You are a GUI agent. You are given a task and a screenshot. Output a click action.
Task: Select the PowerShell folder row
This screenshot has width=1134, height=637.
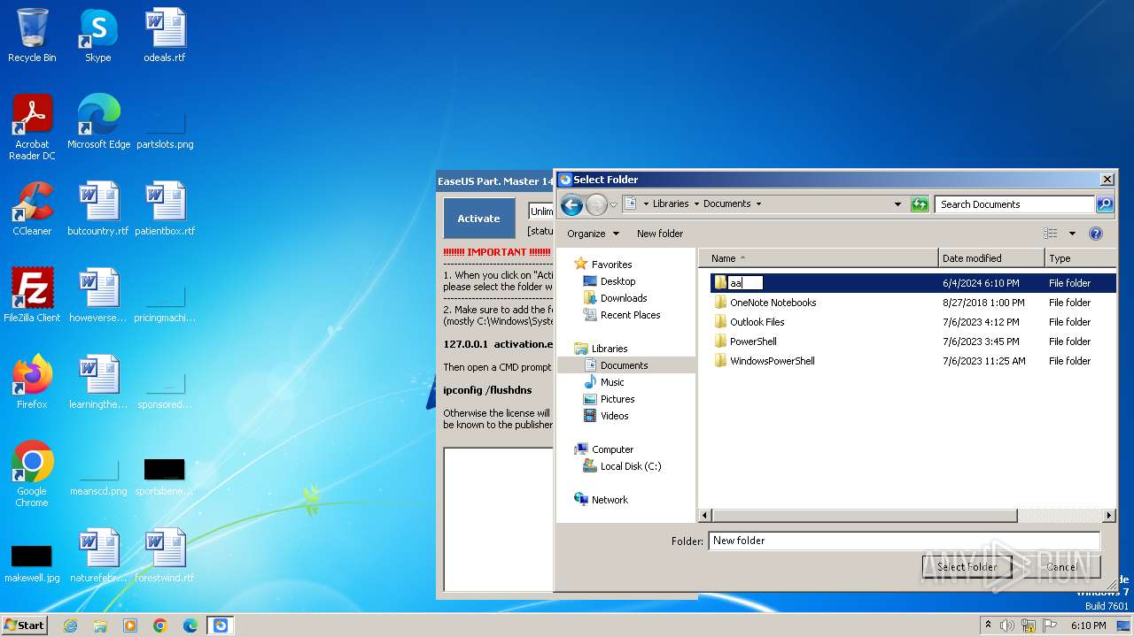(x=913, y=342)
